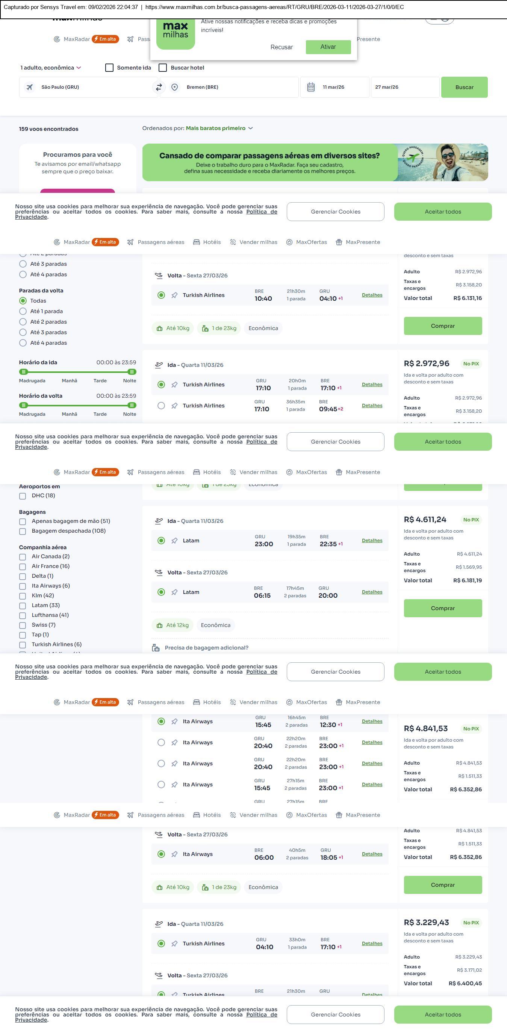507x1033 pixels.
Task: Go to Vender milhas in navigation
Action: click(x=254, y=242)
